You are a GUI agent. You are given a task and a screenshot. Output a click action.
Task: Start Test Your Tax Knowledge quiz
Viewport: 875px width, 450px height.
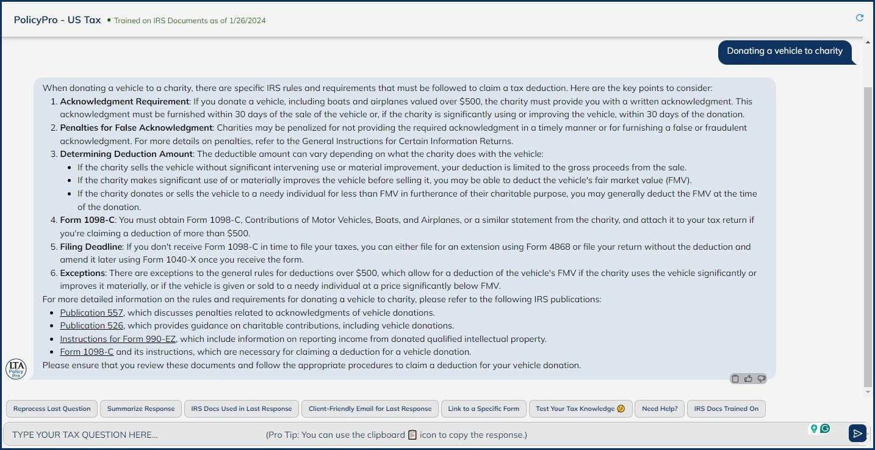580,408
